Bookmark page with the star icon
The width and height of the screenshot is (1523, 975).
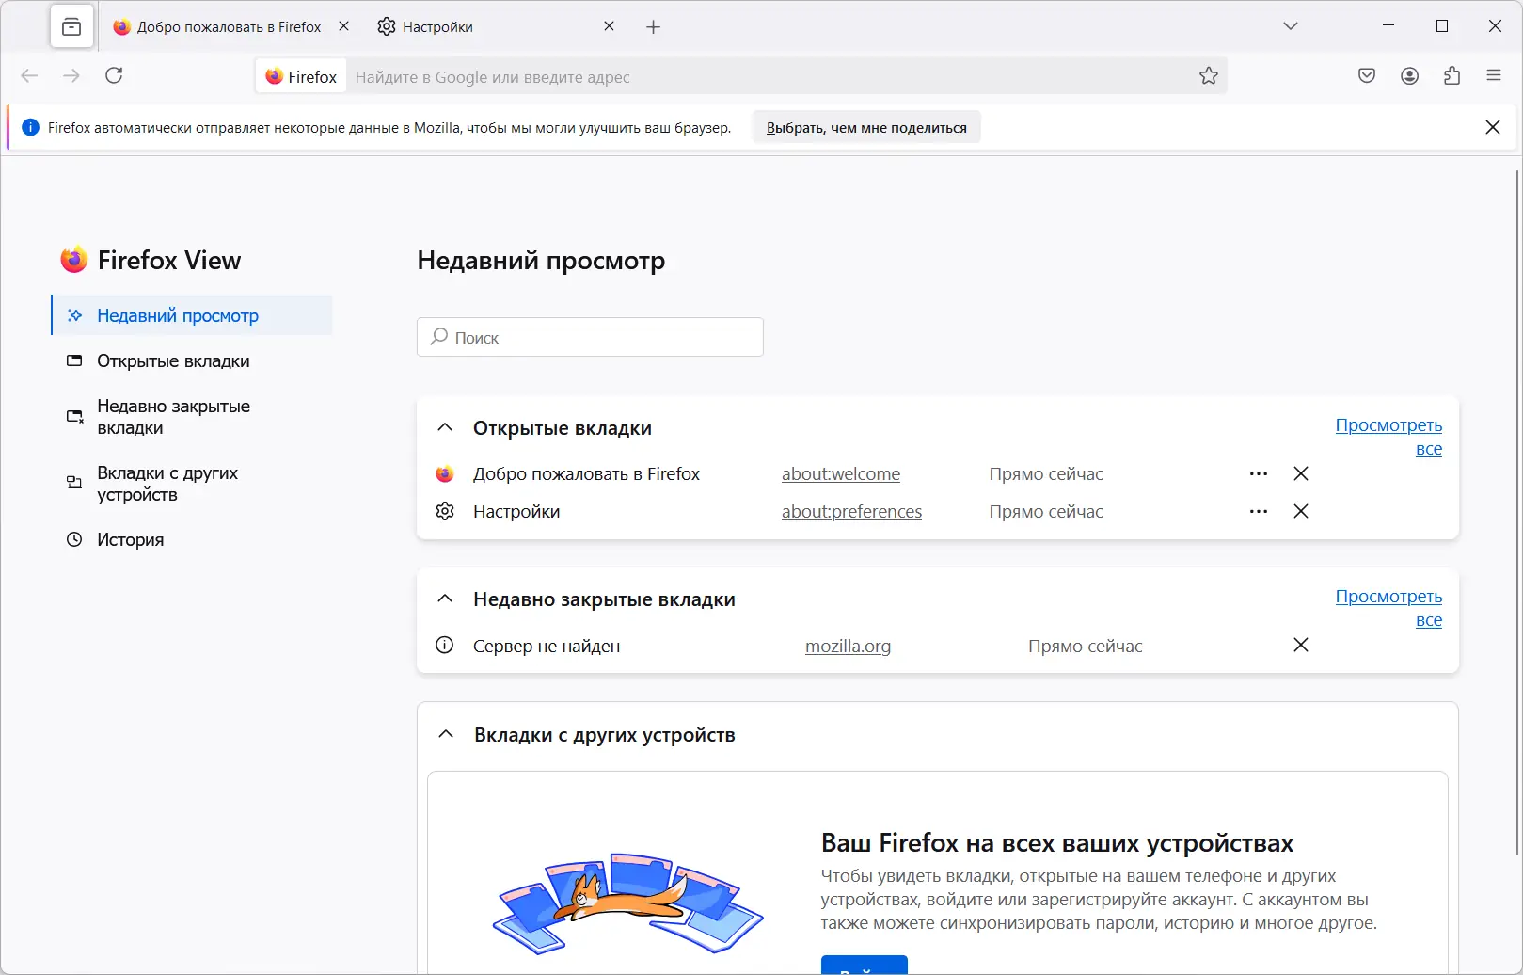point(1209,76)
